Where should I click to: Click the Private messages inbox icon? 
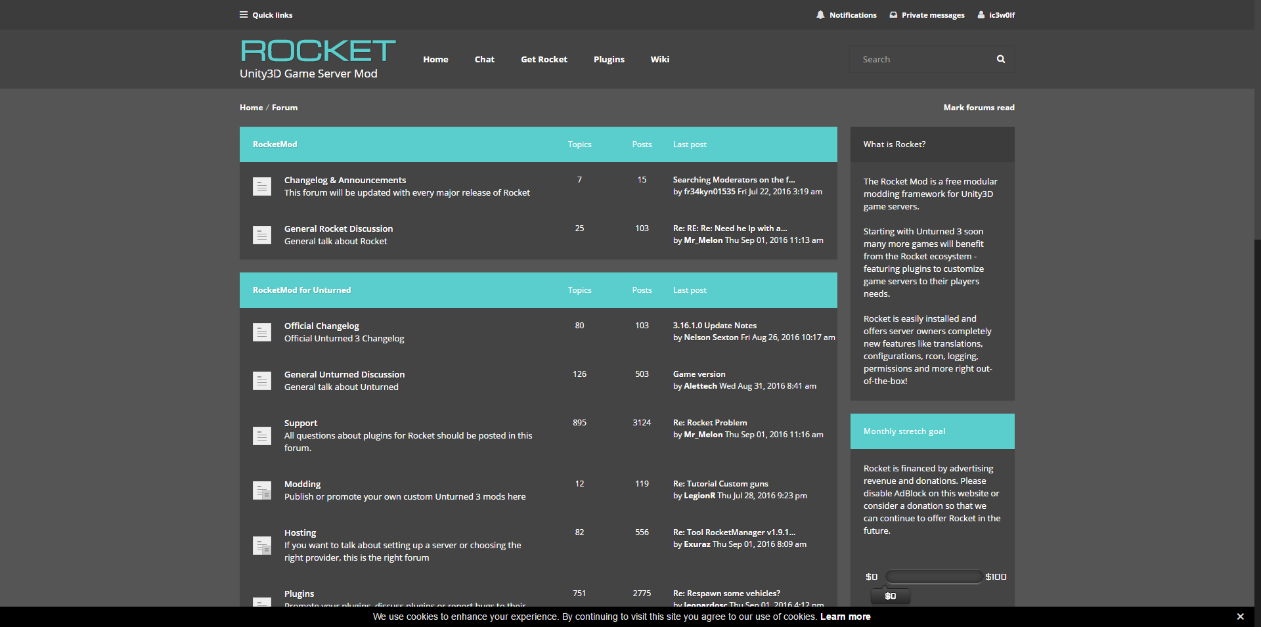coord(893,14)
